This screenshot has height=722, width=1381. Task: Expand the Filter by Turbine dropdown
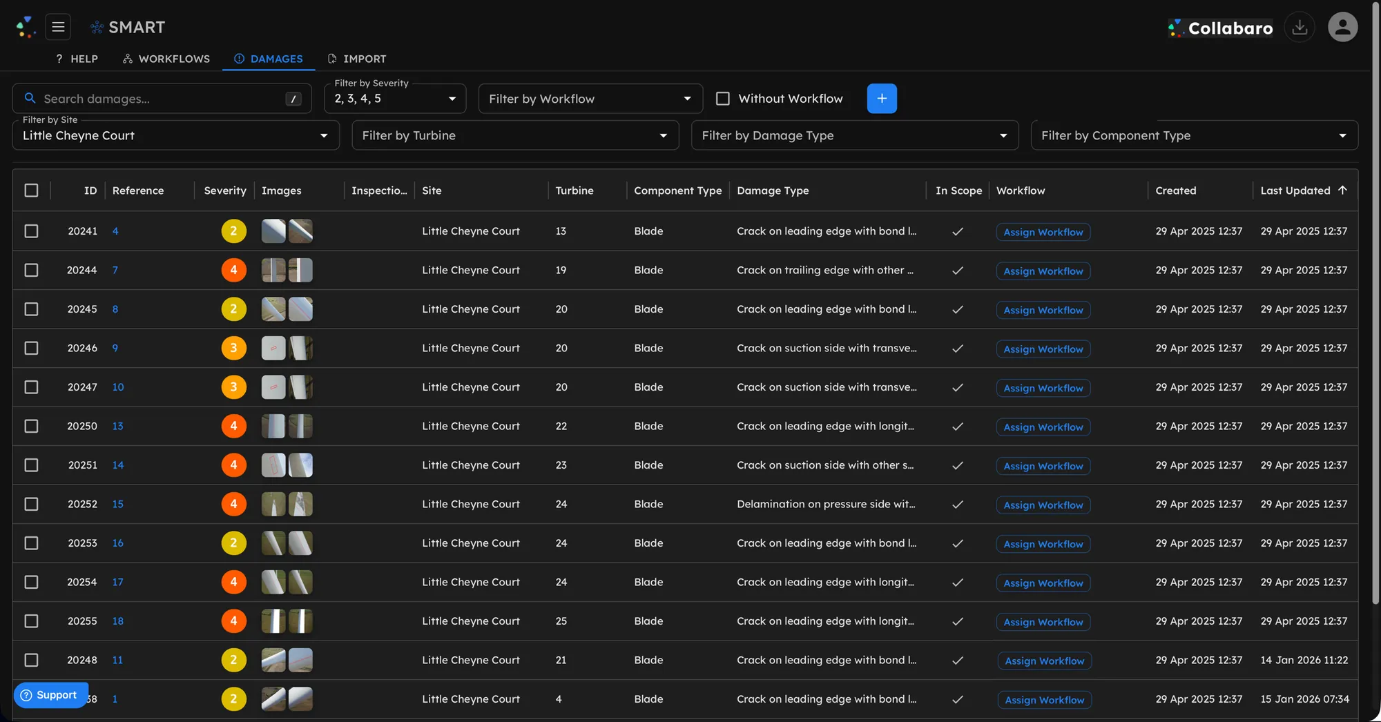515,135
